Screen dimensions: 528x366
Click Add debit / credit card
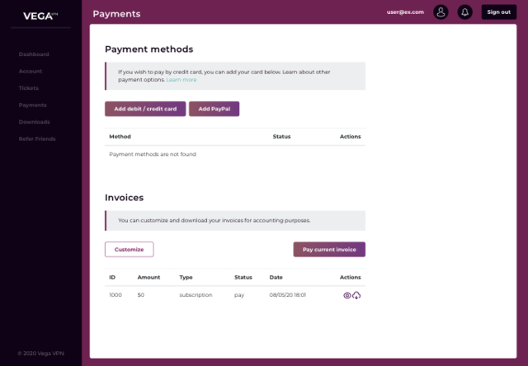click(145, 109)
